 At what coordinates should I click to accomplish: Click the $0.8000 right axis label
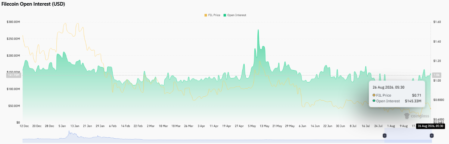coord(439,100)
